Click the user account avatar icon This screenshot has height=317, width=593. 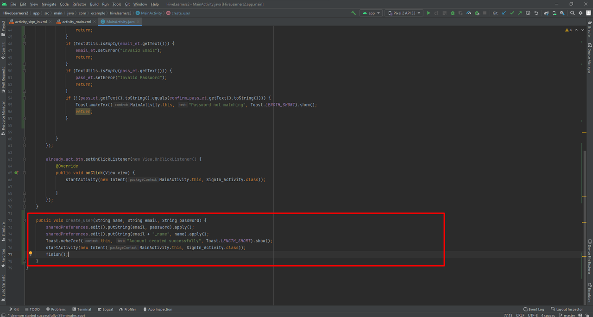click(588, 13)
